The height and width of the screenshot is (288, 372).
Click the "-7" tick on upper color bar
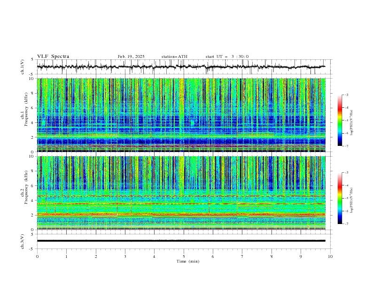click(346, 146)
